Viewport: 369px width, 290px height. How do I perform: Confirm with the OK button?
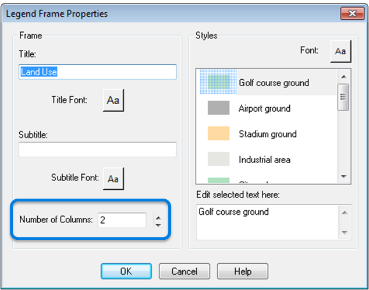(126, 271)
